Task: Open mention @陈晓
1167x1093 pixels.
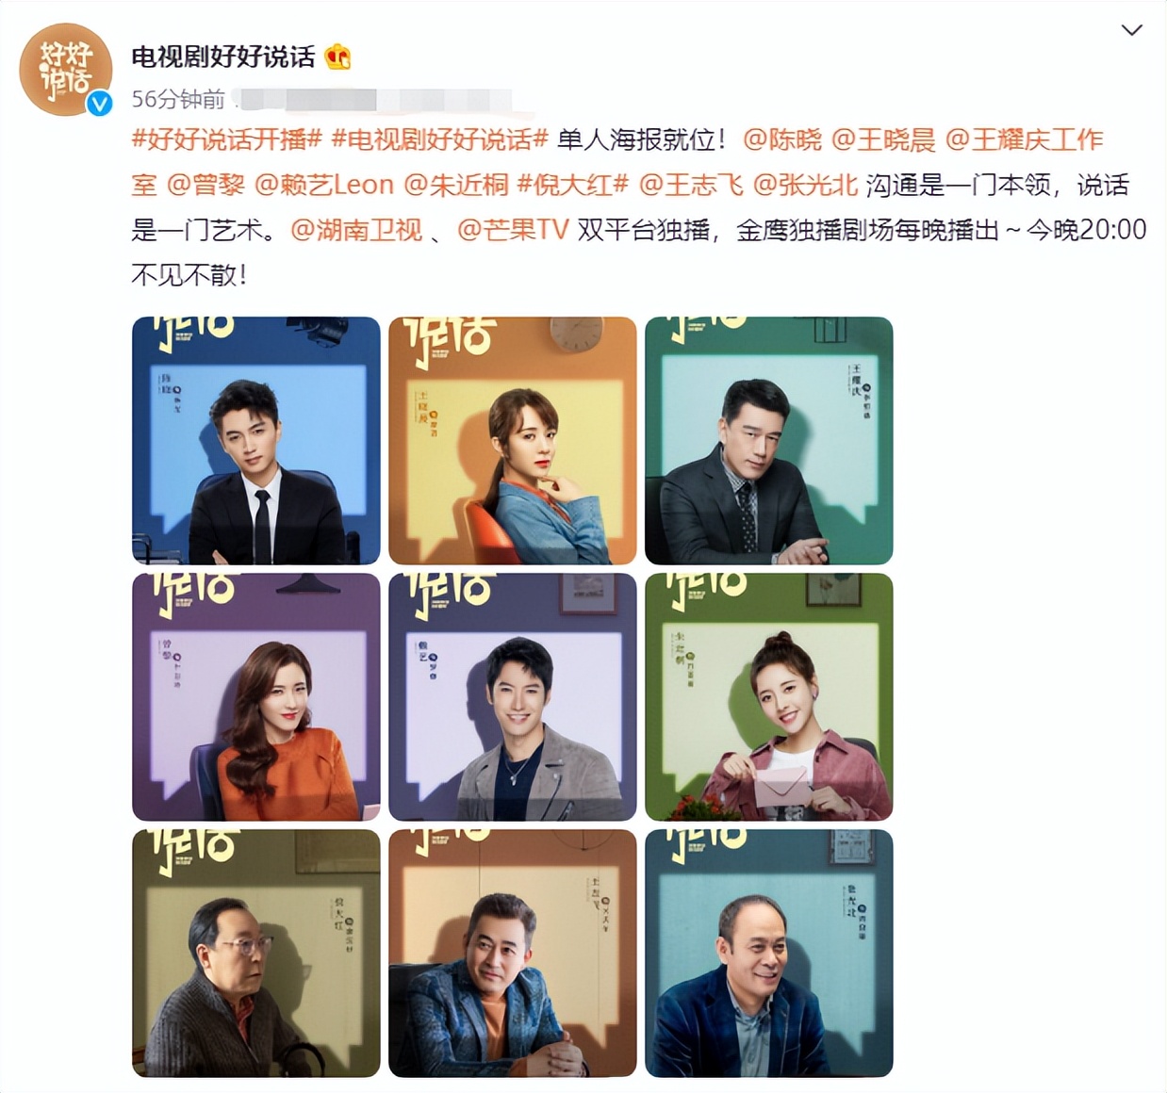Action: coord(782,139)
